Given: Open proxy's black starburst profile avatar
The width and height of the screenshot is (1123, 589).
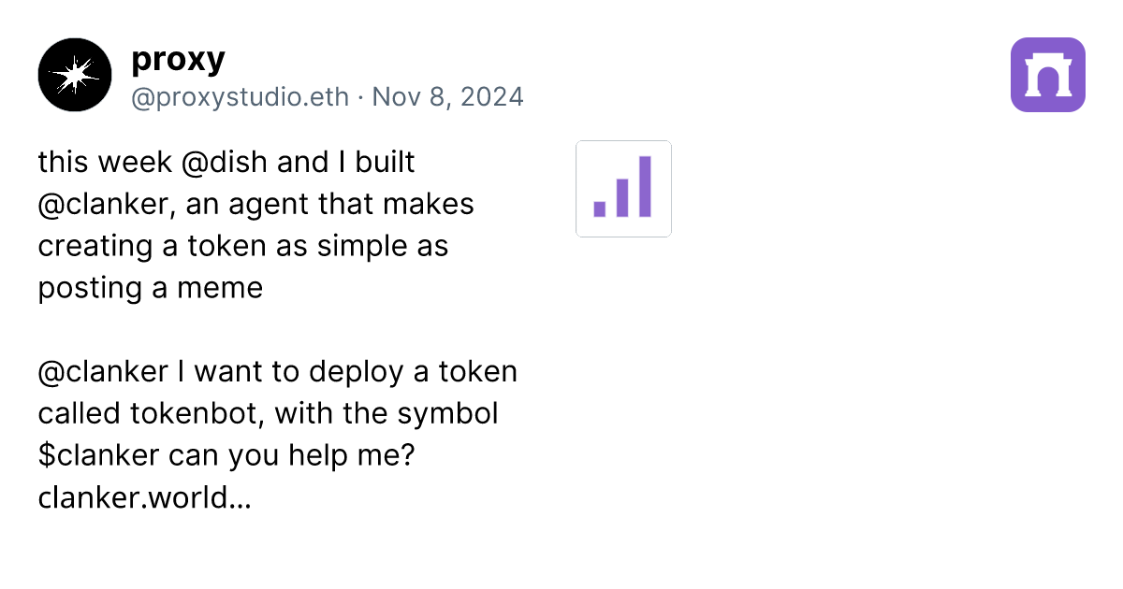Looking at the screenshot, I should (x=75, y=75).
